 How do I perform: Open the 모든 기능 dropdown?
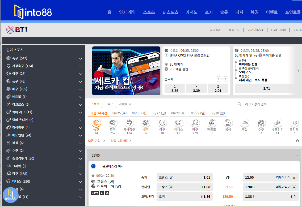pyautogui.click(x=96, y=141)
